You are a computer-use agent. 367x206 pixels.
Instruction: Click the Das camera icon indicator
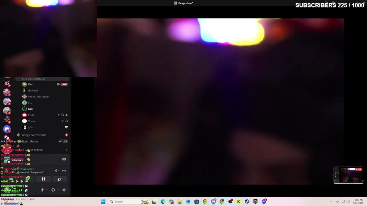(x=58, y=84)
